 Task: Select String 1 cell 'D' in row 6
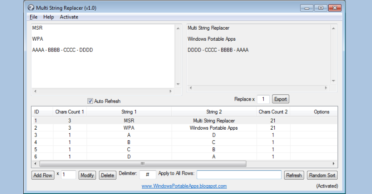129,156
